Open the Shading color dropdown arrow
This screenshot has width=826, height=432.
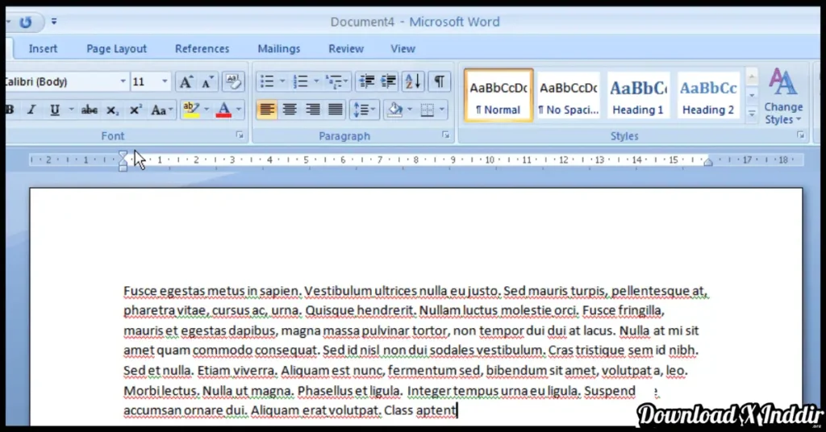click(x=410, y=110)
